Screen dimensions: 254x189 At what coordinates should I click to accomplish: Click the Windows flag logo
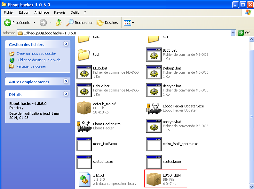click(248, 12)
